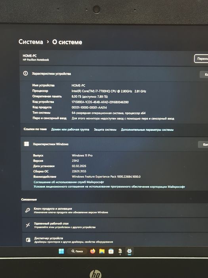Go back to Система in breadcrumb
Screen dimensions: 208x278
(31, 42)
